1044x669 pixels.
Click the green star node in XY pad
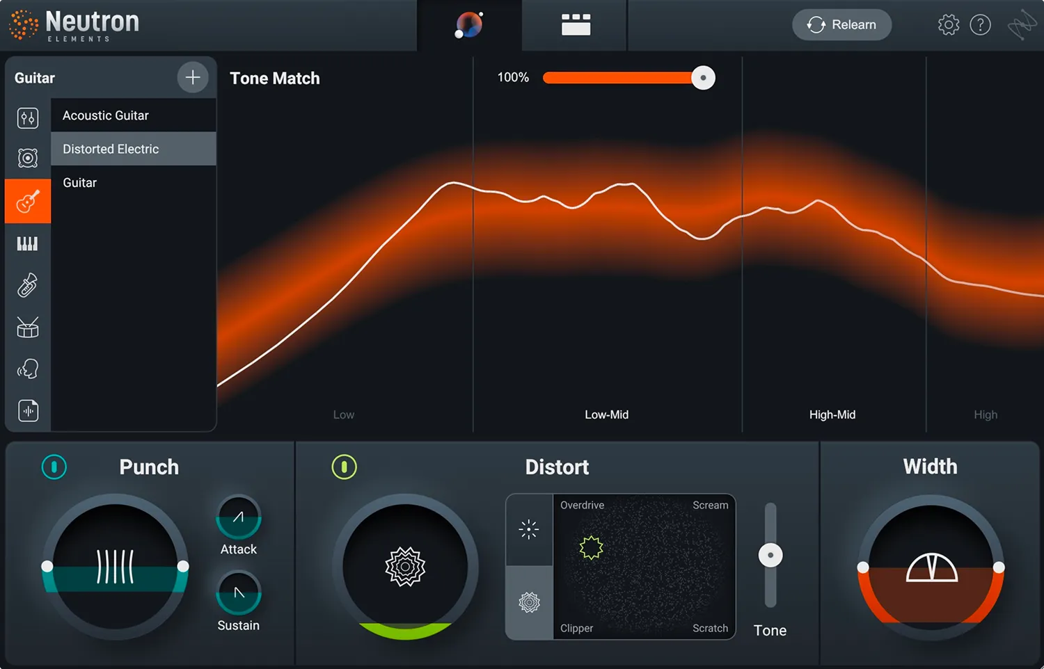pos(591,548)
